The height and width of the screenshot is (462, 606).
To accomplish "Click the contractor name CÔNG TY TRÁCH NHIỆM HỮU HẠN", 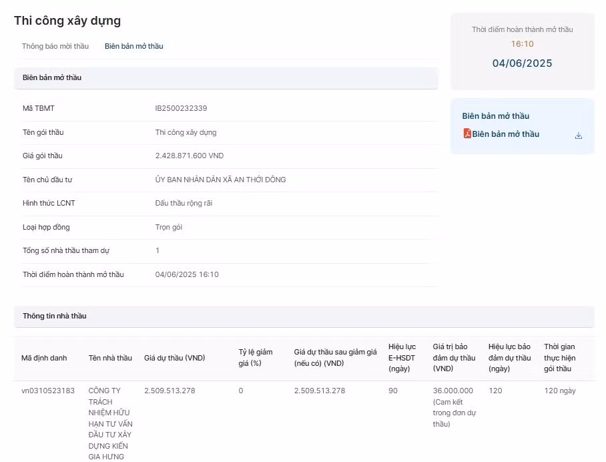I will click(110, 423).
